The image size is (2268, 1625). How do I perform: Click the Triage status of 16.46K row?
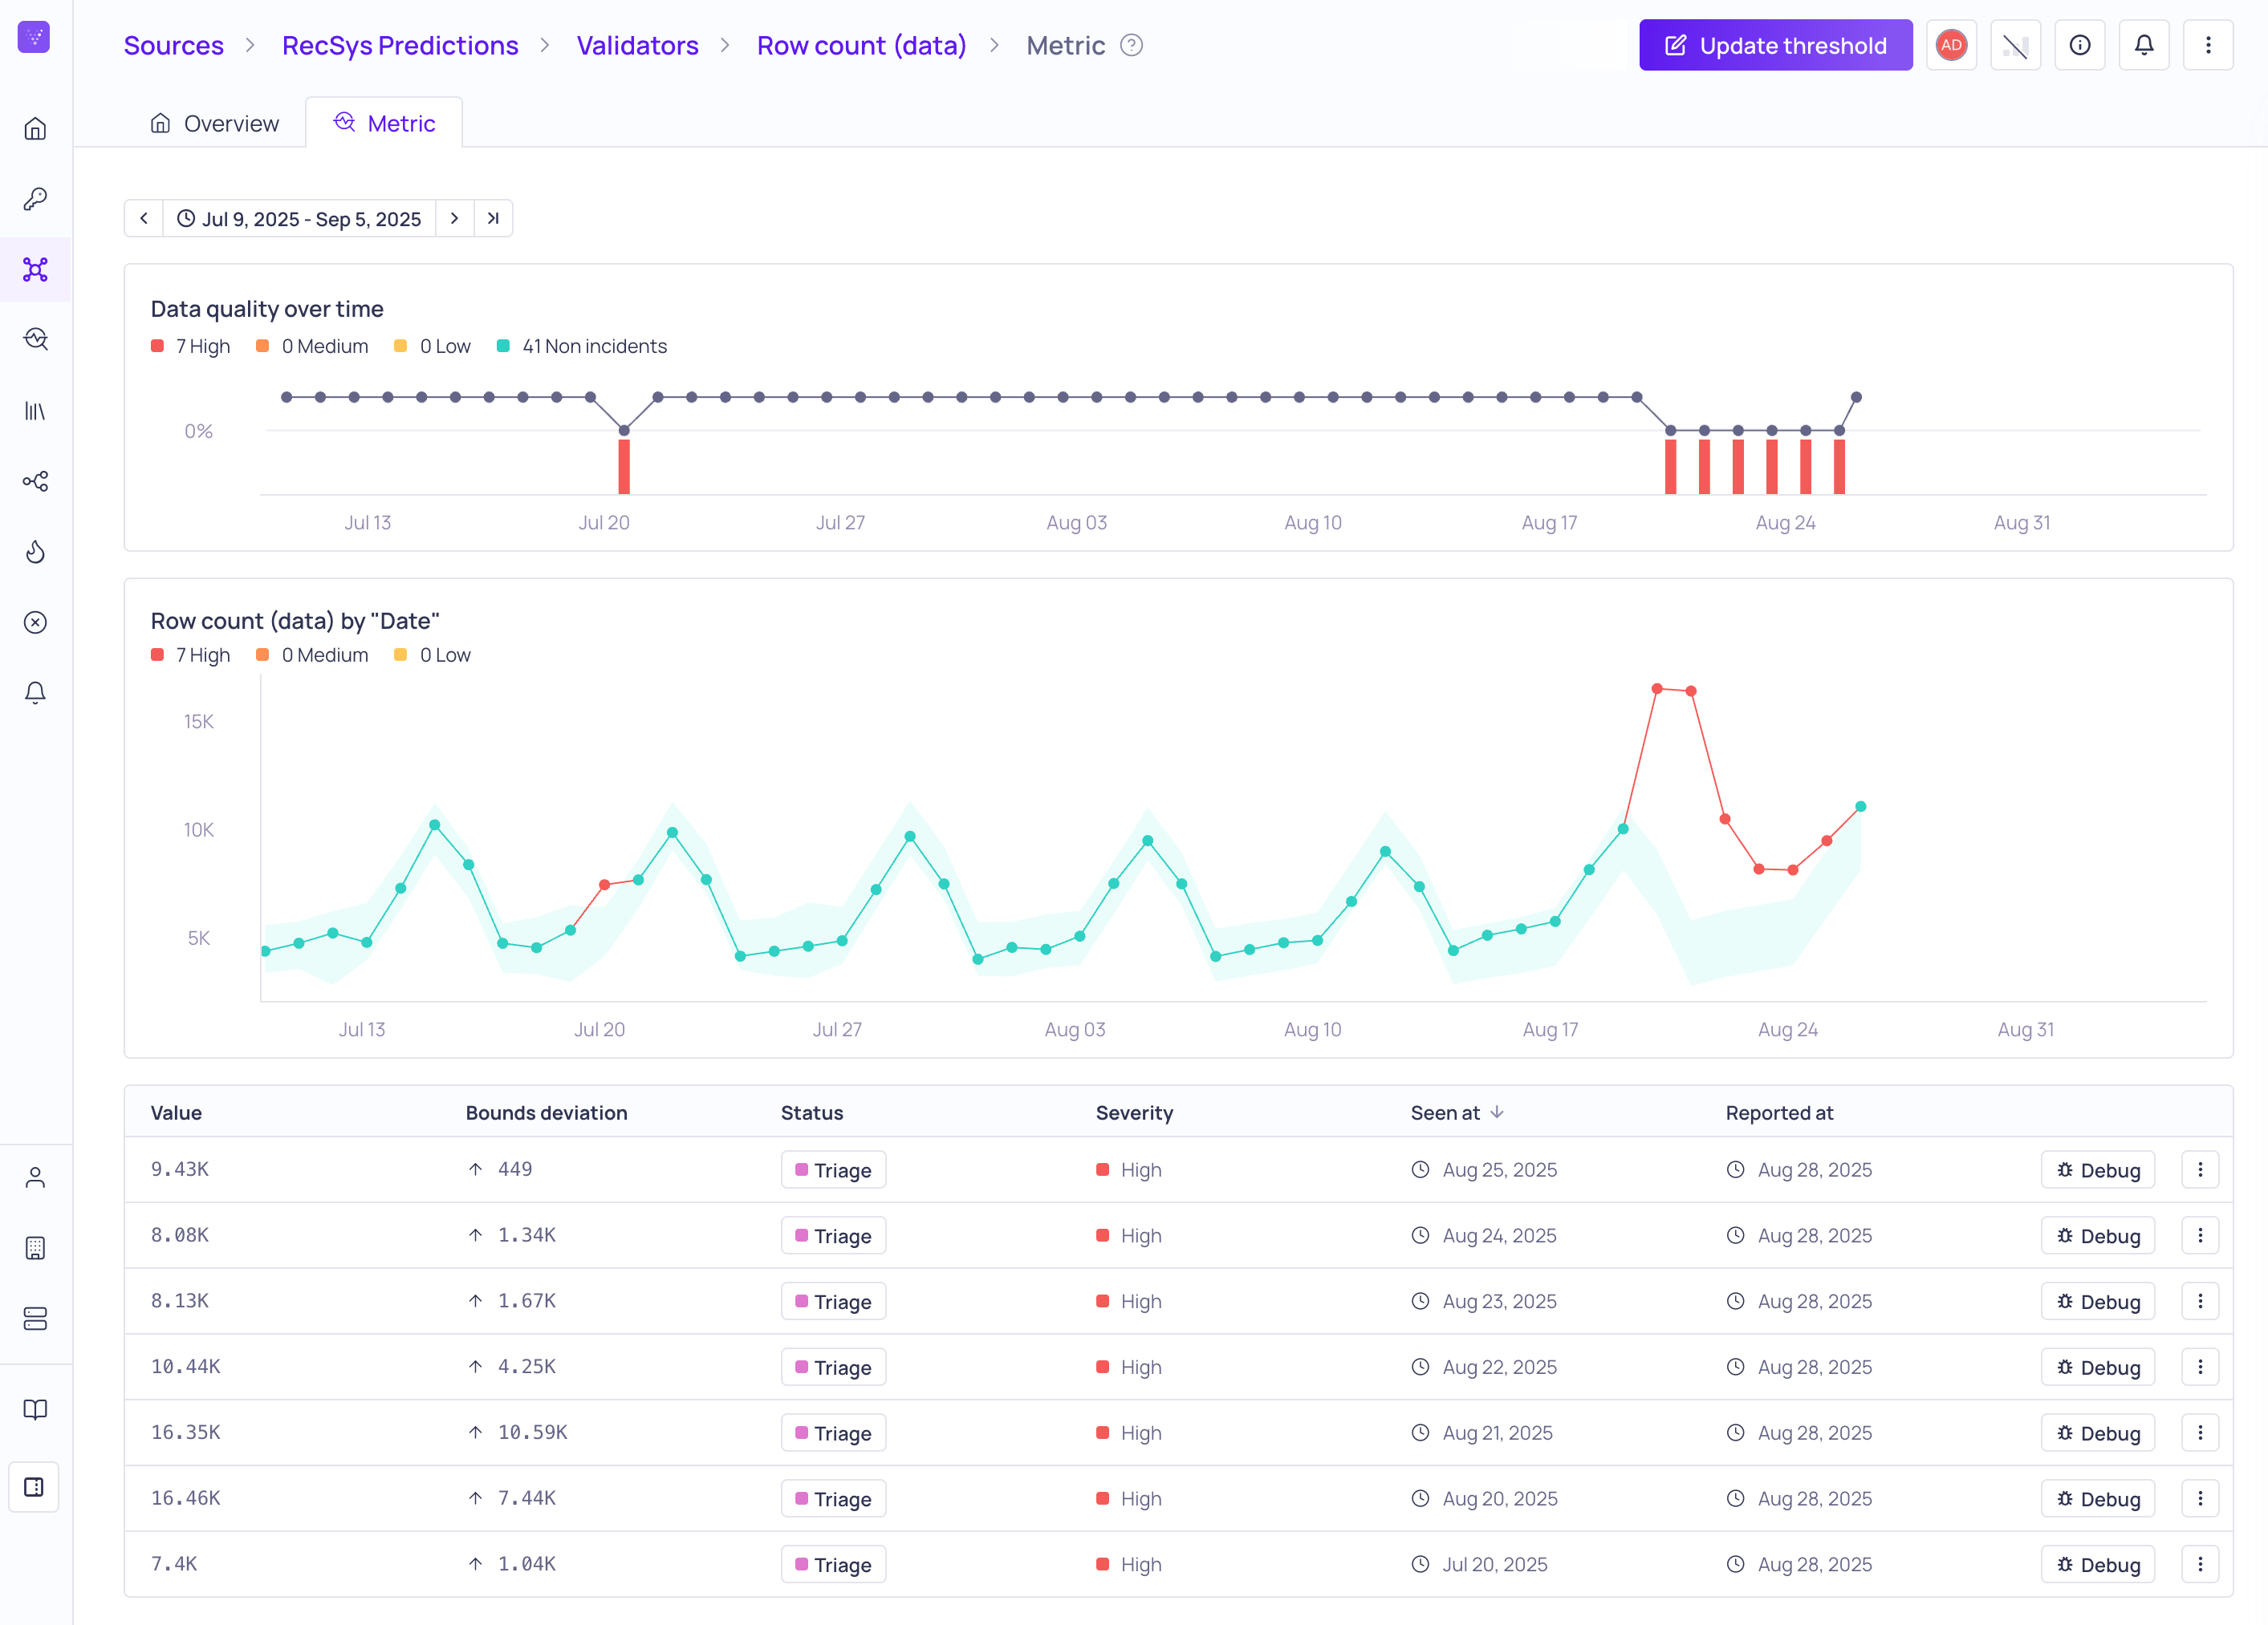[x=833, y=1498]
